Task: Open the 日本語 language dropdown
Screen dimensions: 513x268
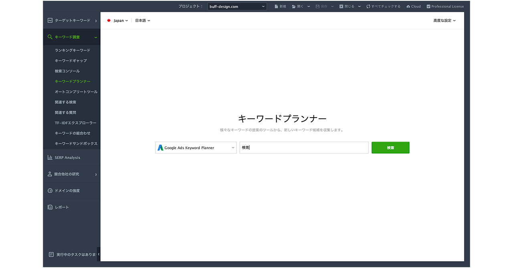Action: coord(142,20)
